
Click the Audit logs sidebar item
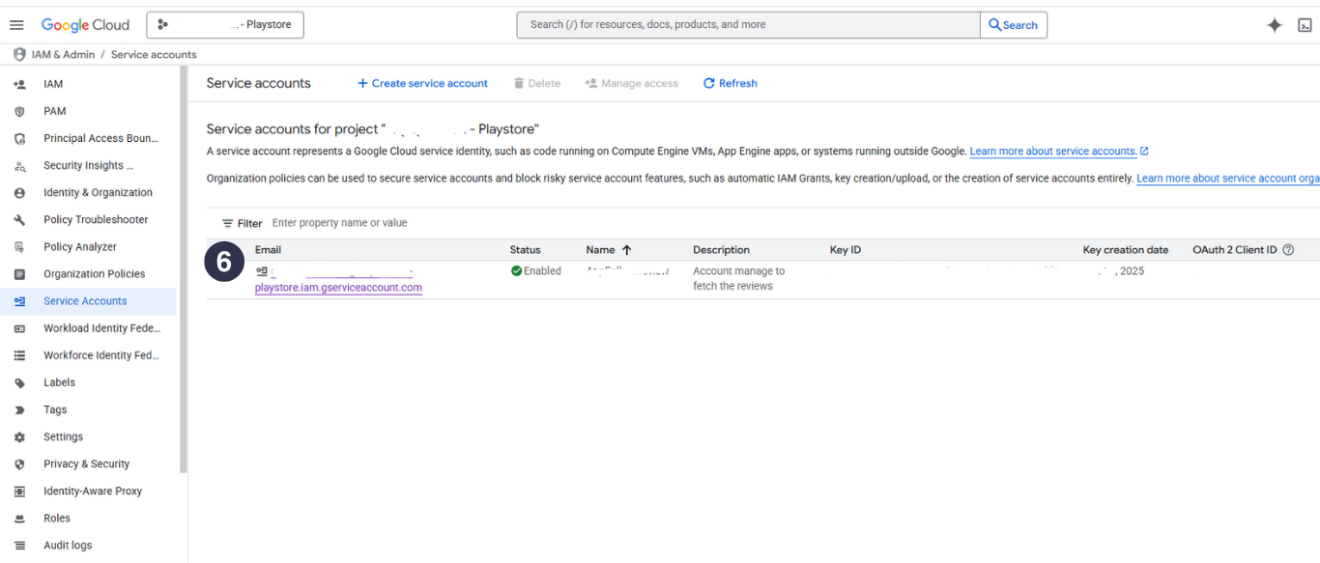68,546
